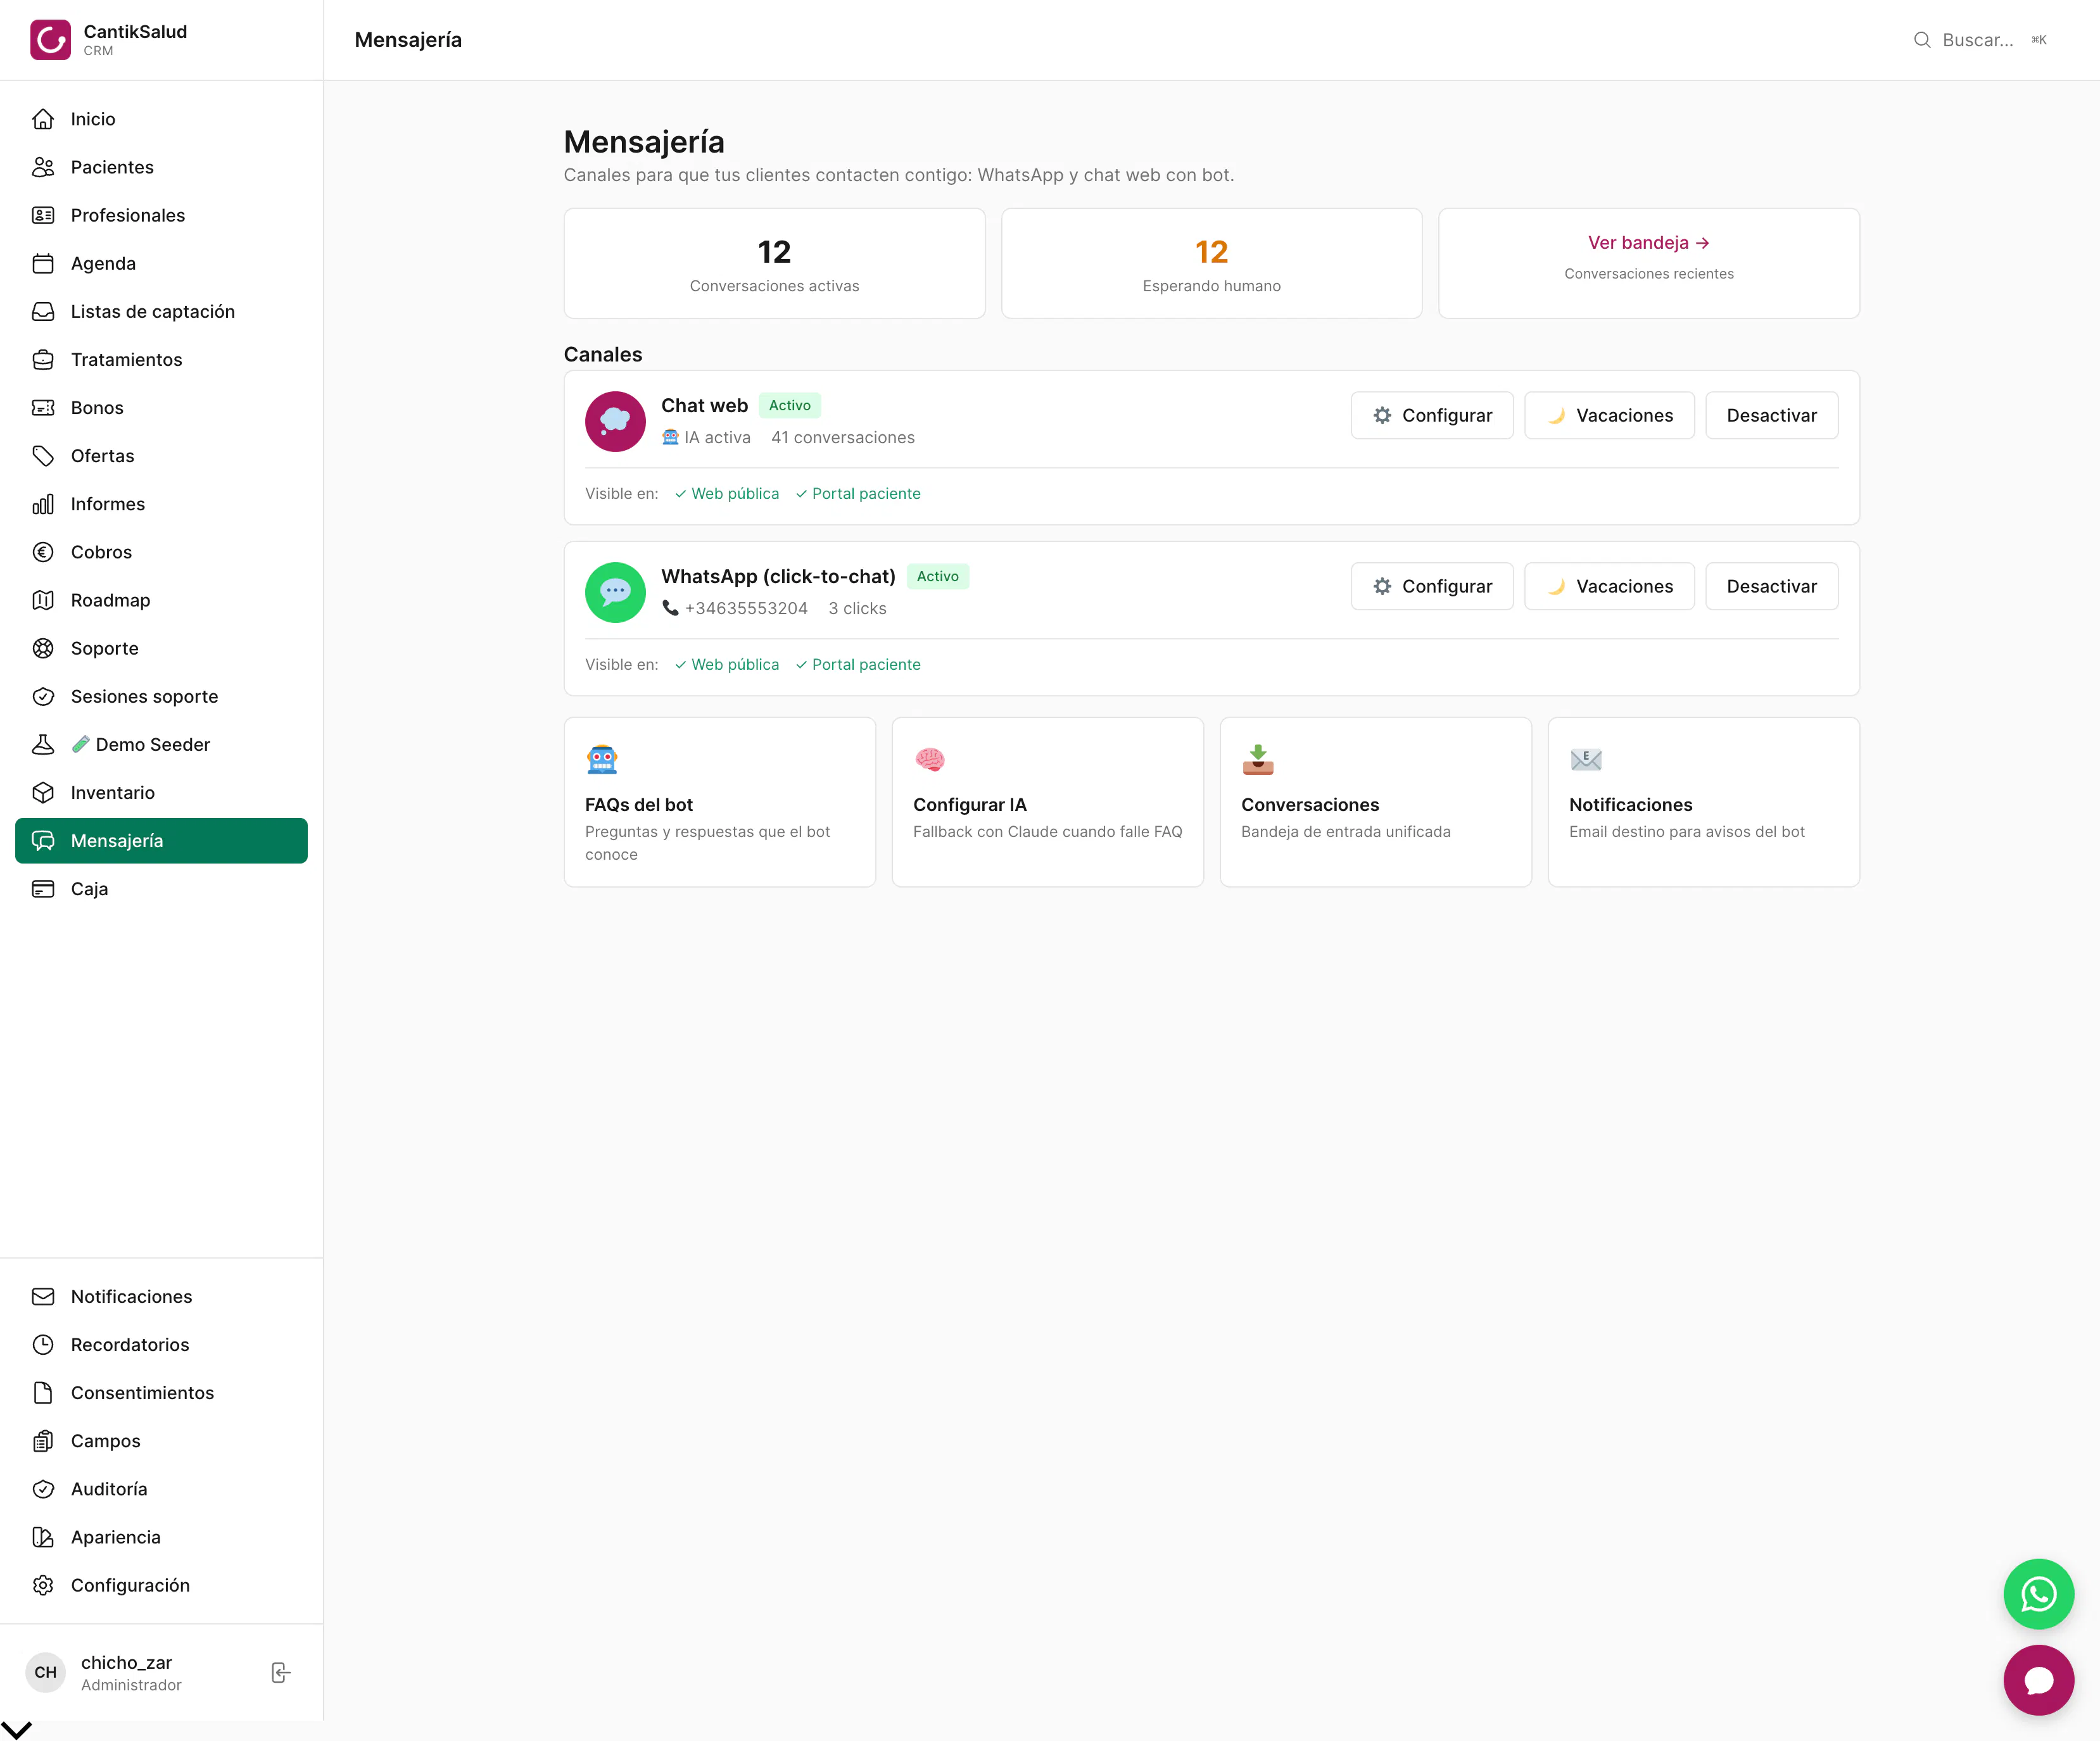Viewport: 2100px width, 1741px height.
Task: Click the Pacientes people icon
Action: click(43, 167)
